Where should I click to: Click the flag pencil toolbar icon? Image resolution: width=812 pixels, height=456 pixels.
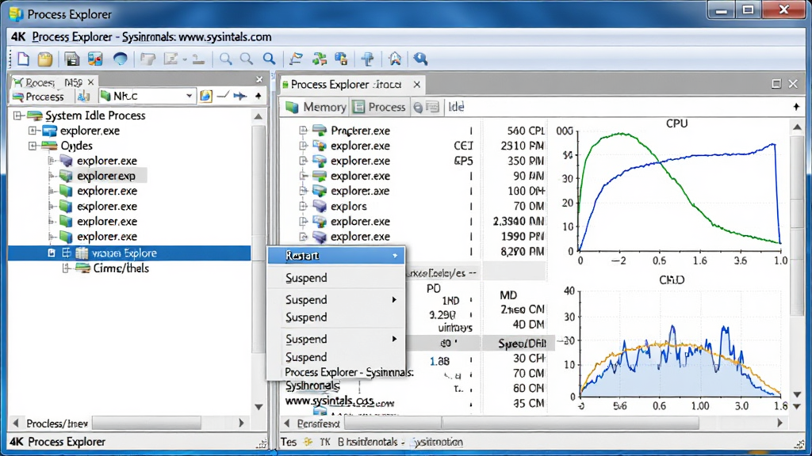tap(297, 59)
